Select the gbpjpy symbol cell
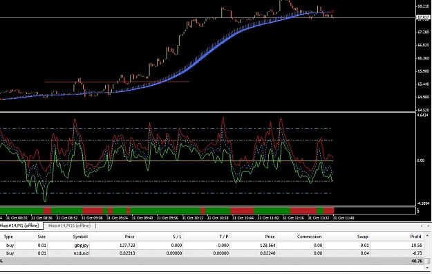This screenshot has width=432, height=274. point(81,246)
